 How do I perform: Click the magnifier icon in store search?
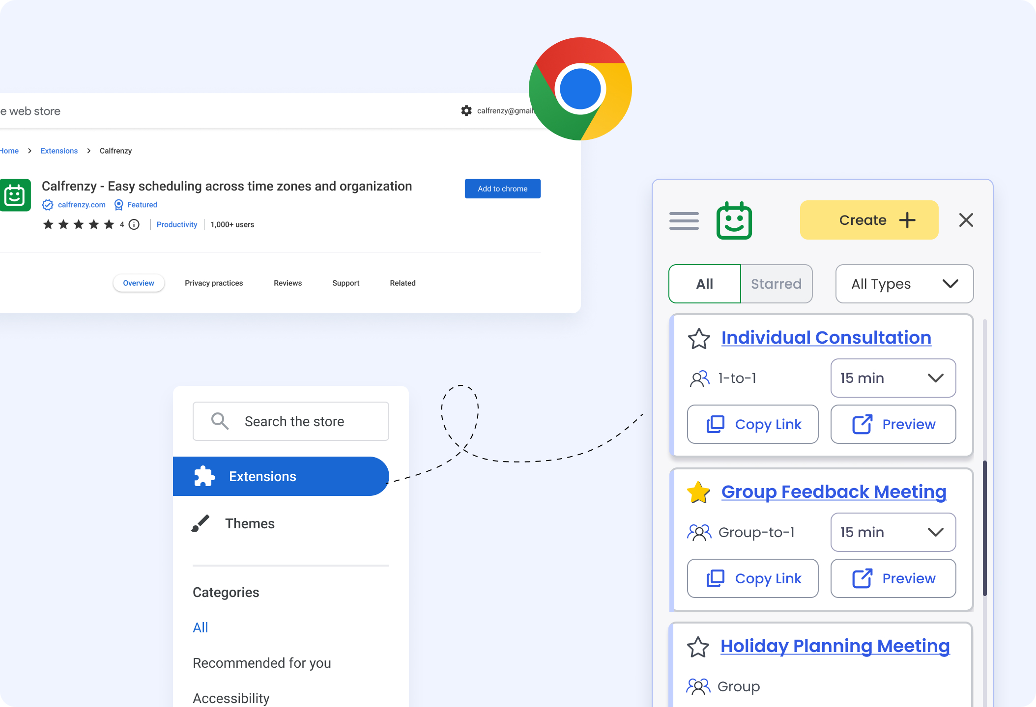coord(220,421)
